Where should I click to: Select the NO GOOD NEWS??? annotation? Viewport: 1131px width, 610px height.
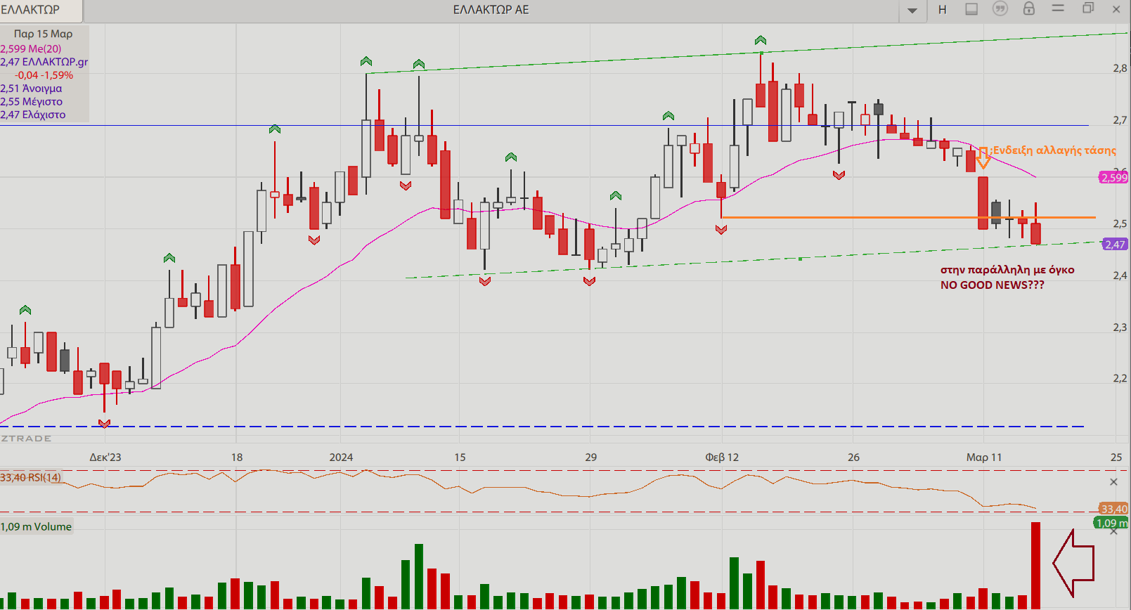992,285
